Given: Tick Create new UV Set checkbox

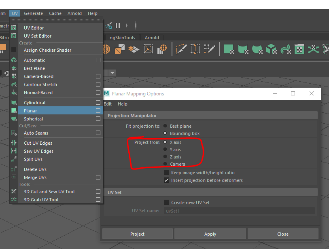Looking at the screenshot, I should 166,203.
